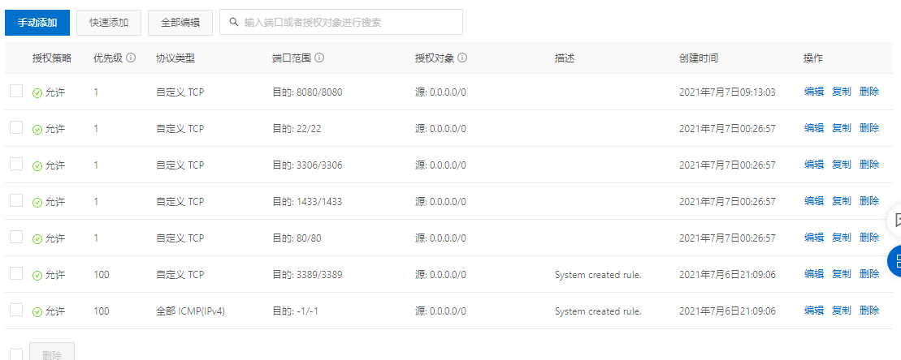Viewport: 901px width, 360px height.
Task: Focus the port or object search field
Action: [x=340, y=23]
